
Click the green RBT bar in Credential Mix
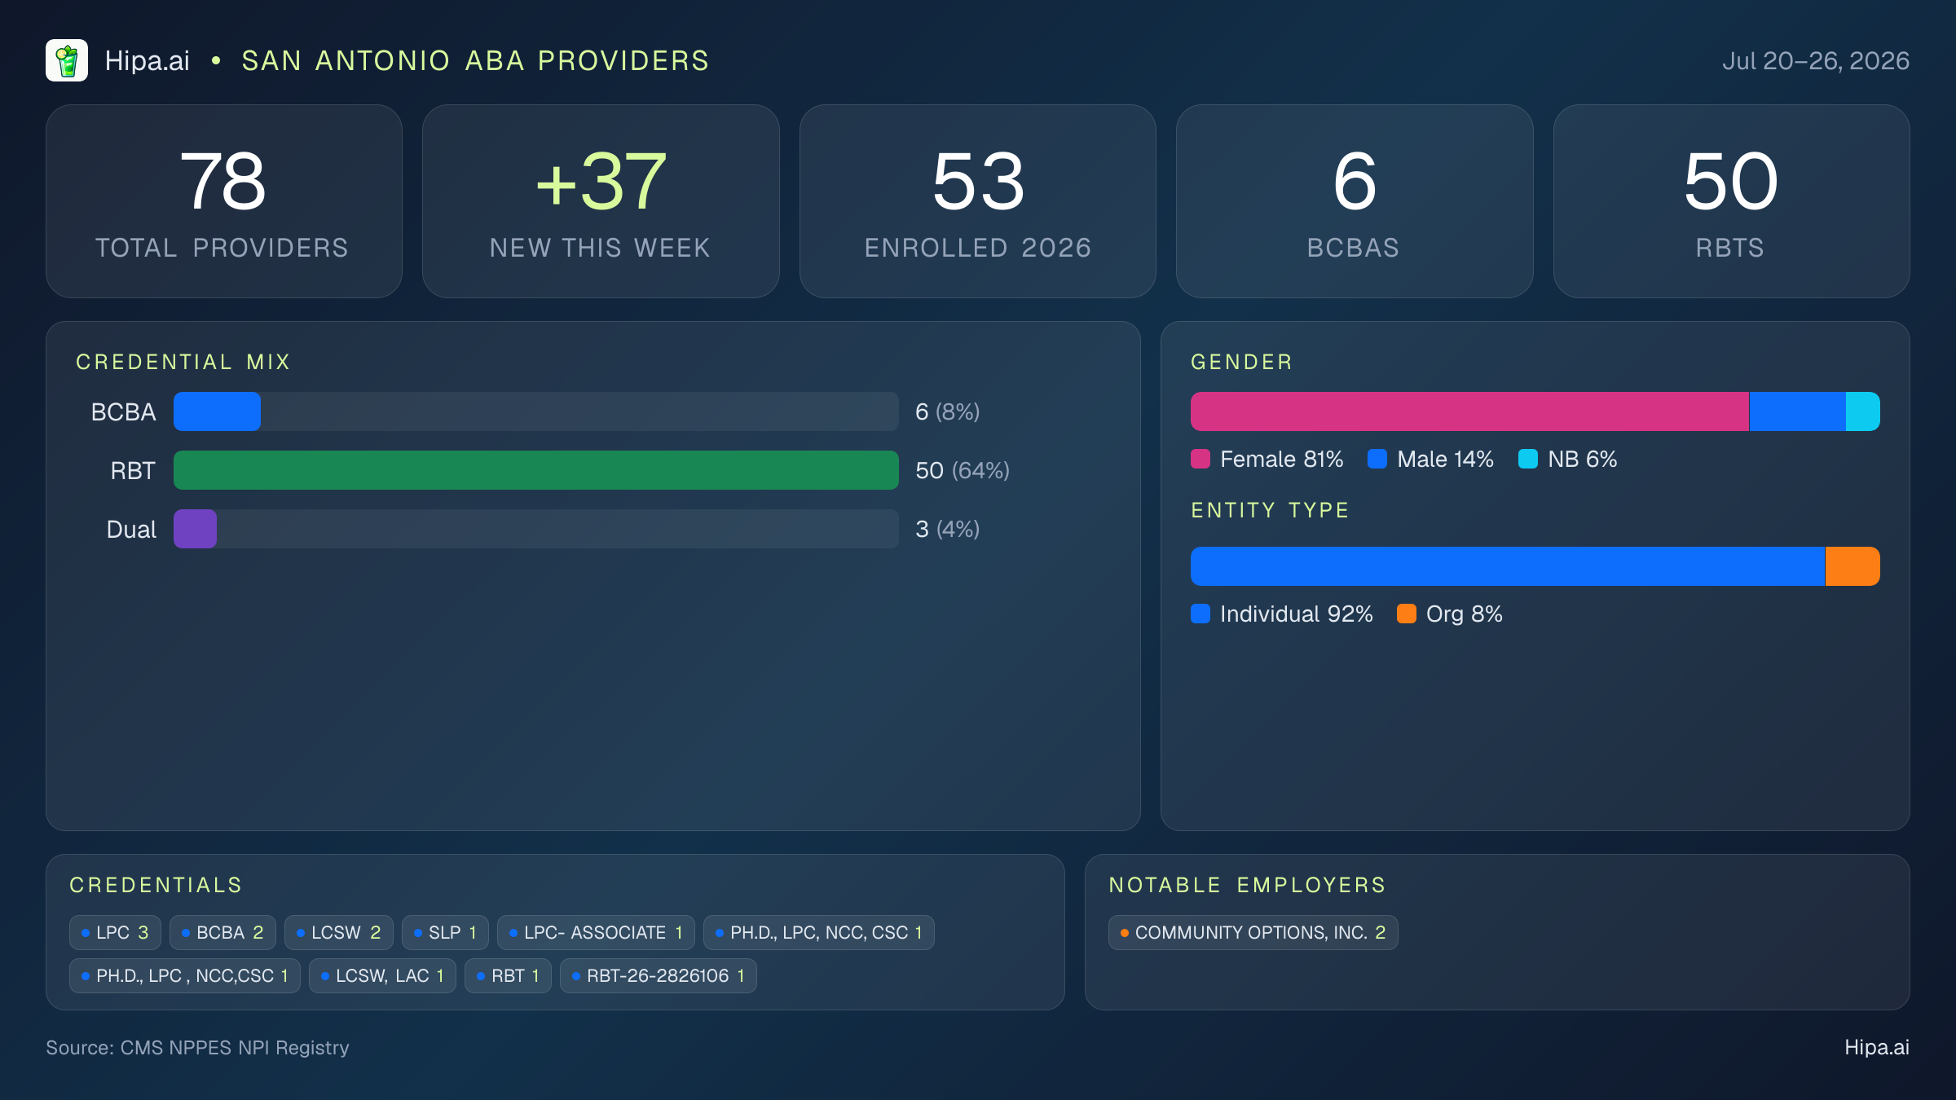(536, 470)
